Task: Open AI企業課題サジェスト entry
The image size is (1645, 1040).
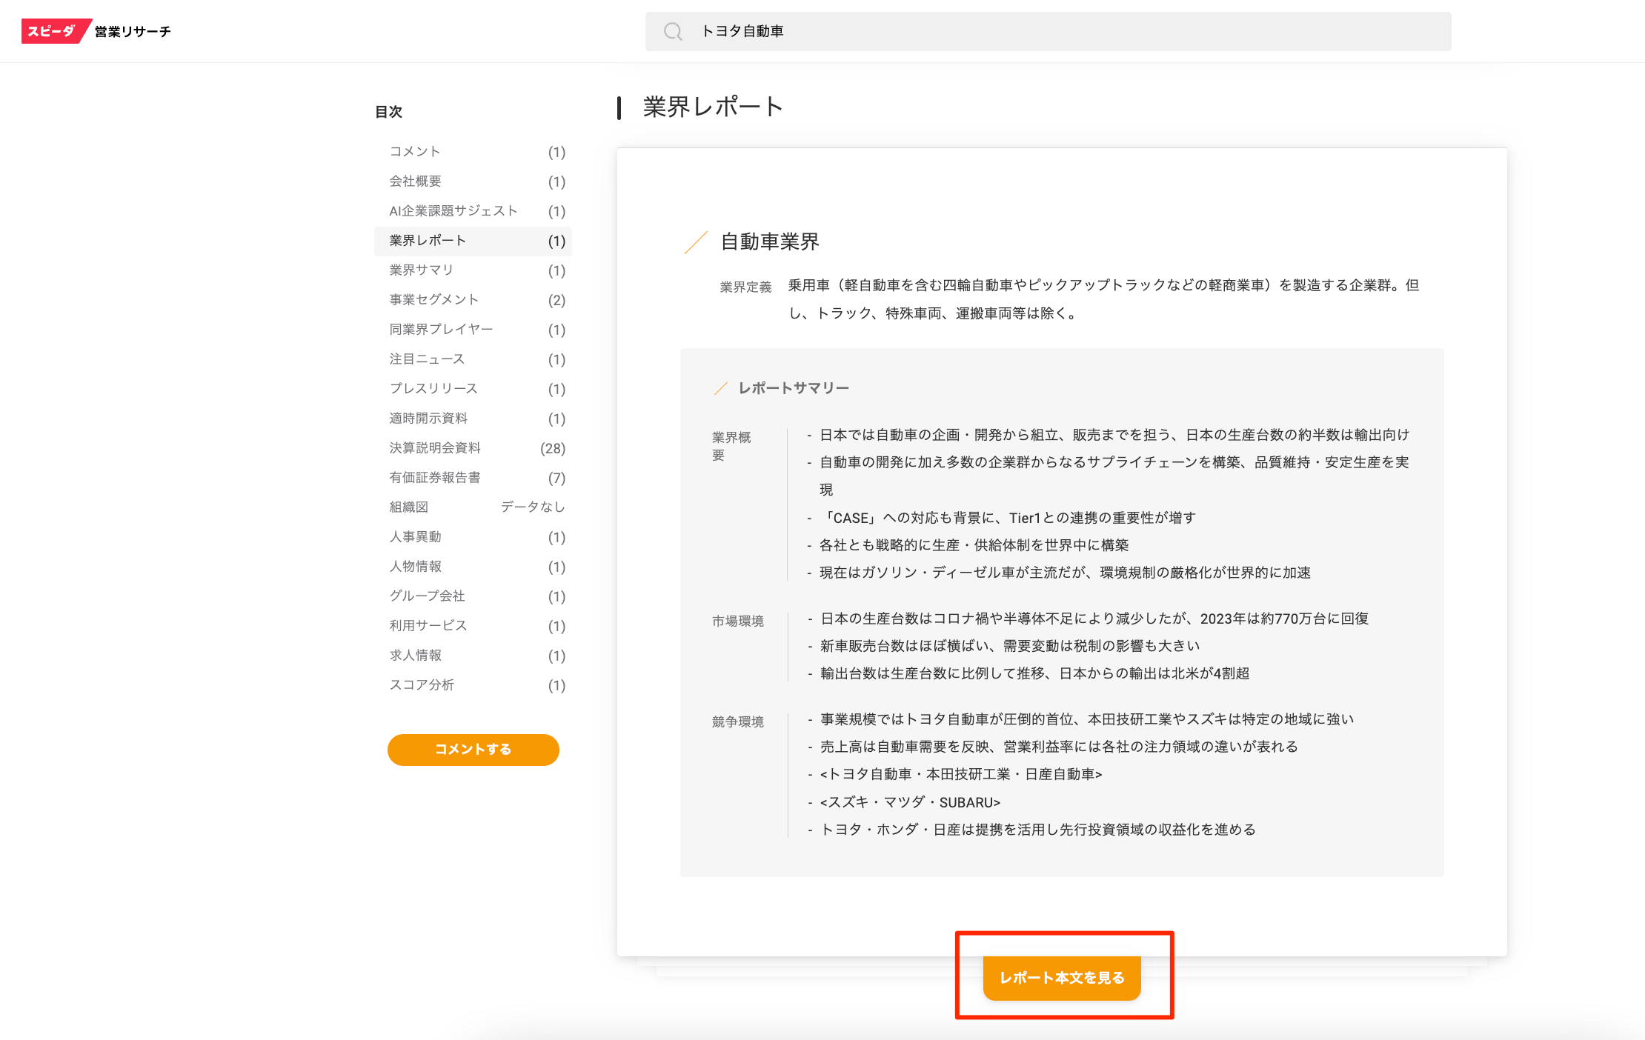Action: 453,211
